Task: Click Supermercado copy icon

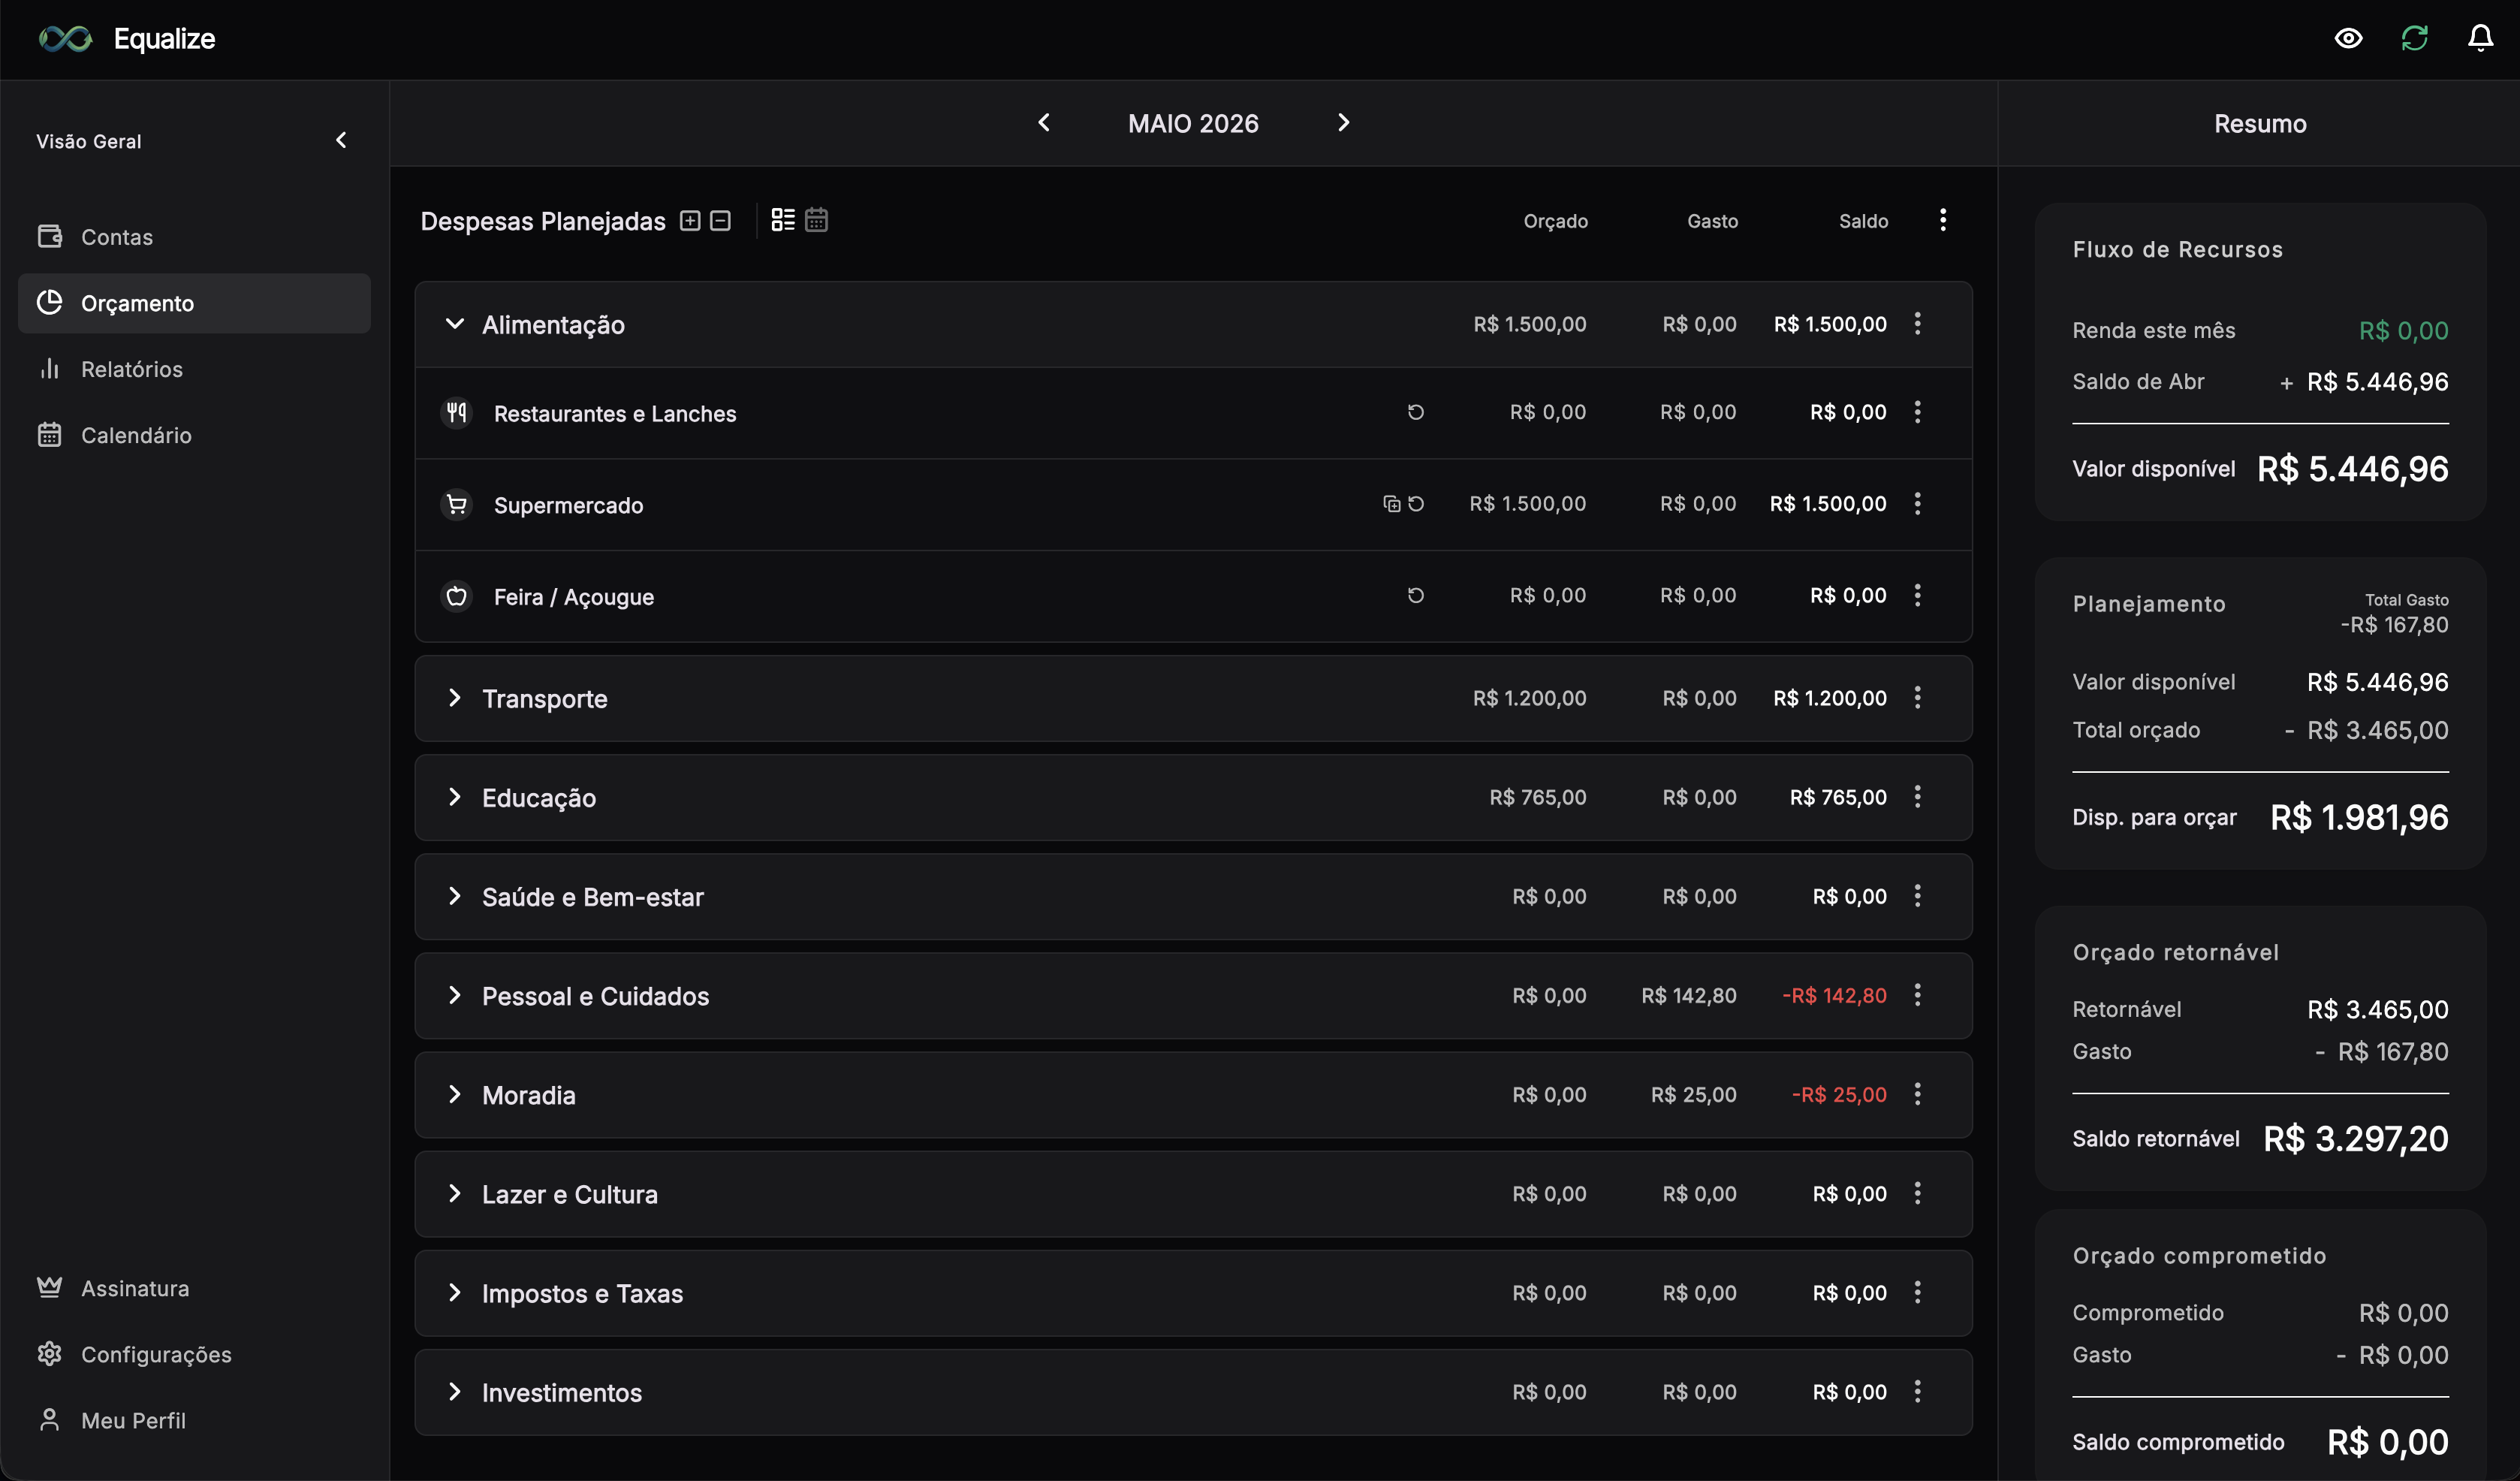Action: click(1391, 504)
